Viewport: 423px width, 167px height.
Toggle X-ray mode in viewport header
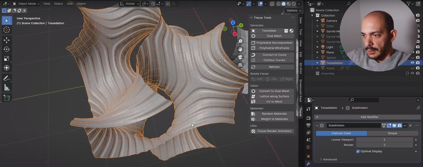272,4
